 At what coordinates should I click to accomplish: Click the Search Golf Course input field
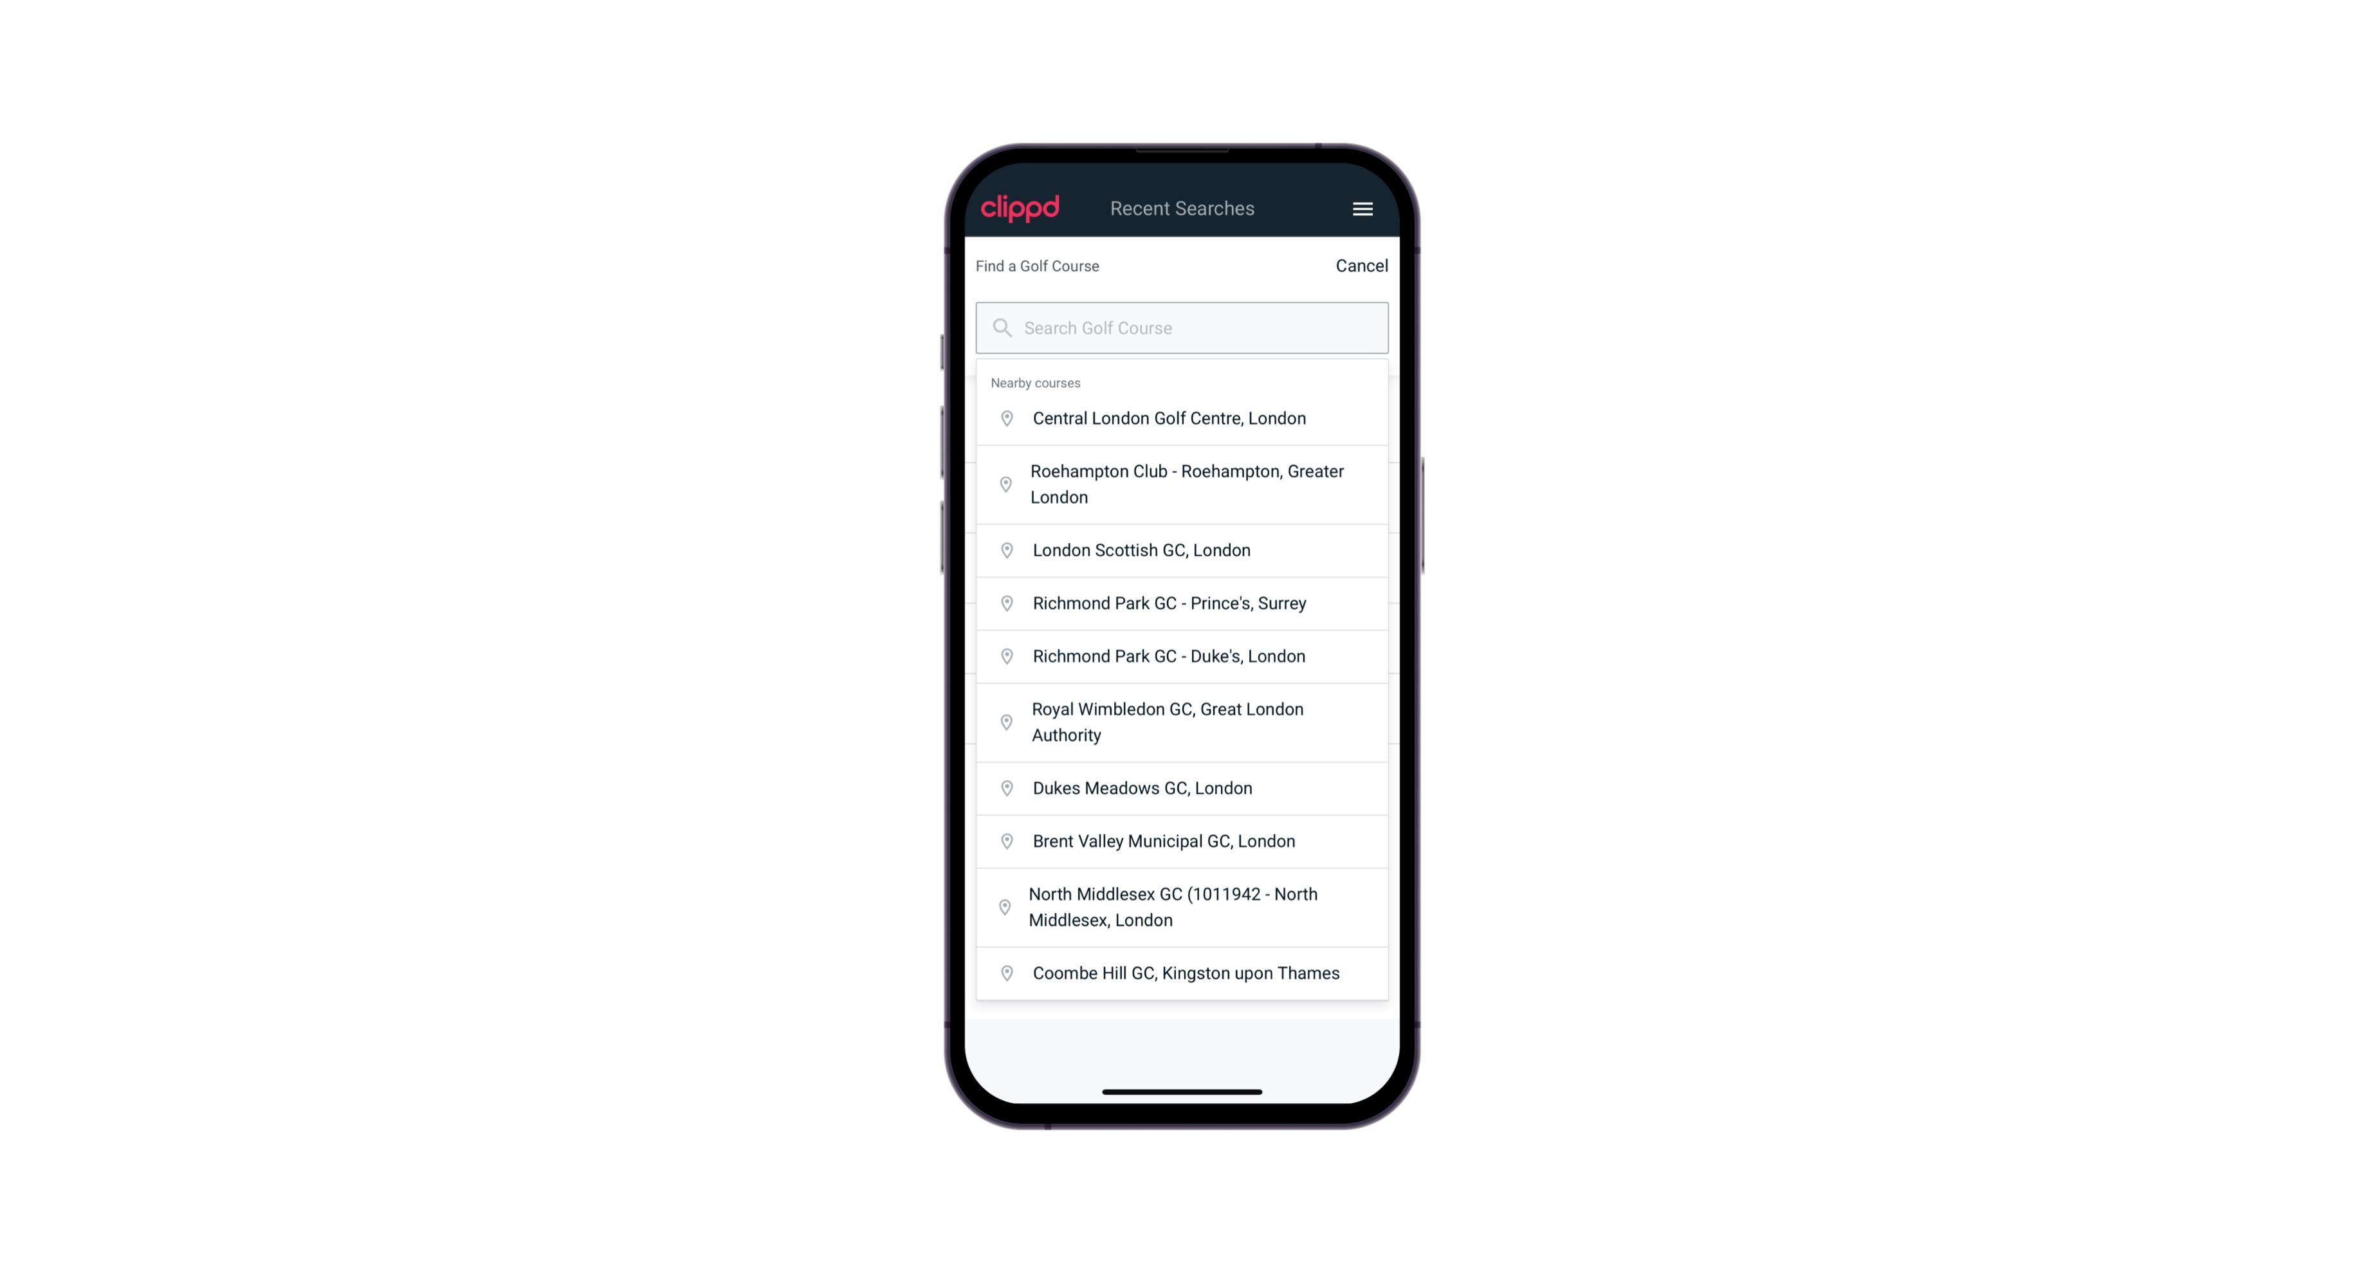[1182, 326]
